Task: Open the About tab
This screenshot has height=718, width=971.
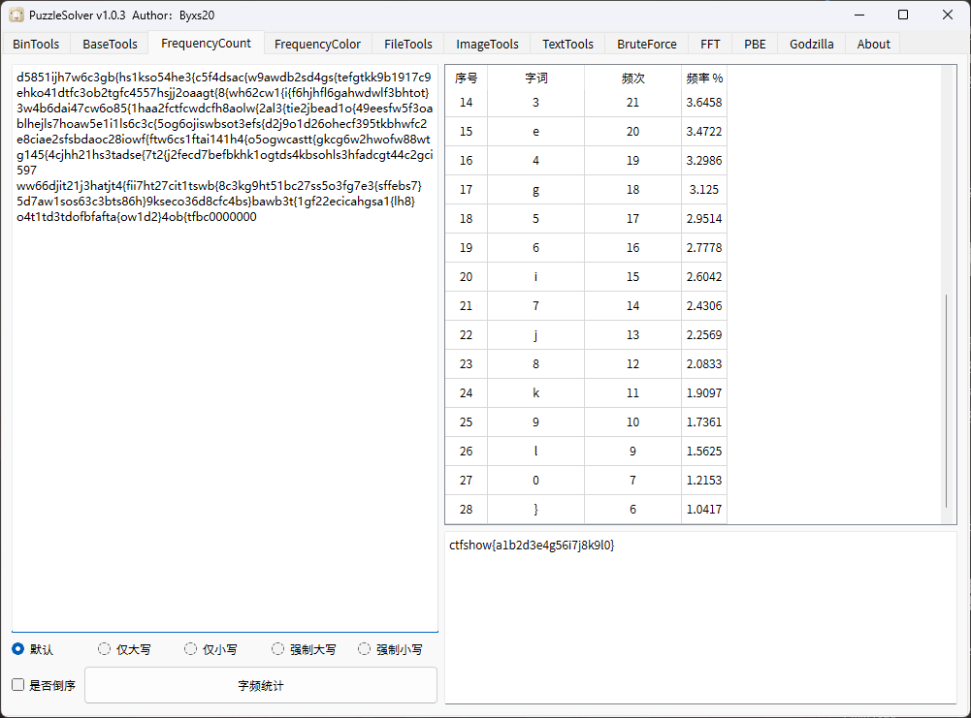Action: [x=873, y=44]
